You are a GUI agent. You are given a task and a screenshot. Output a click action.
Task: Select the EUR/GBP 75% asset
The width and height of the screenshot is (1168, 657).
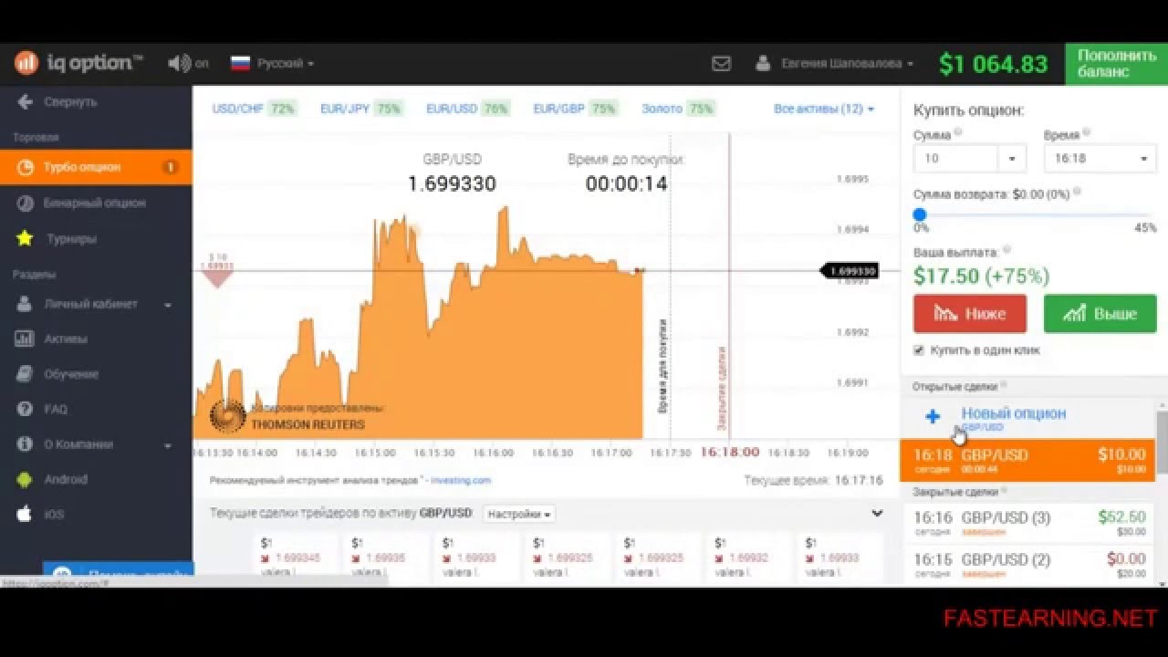point(575,109)
